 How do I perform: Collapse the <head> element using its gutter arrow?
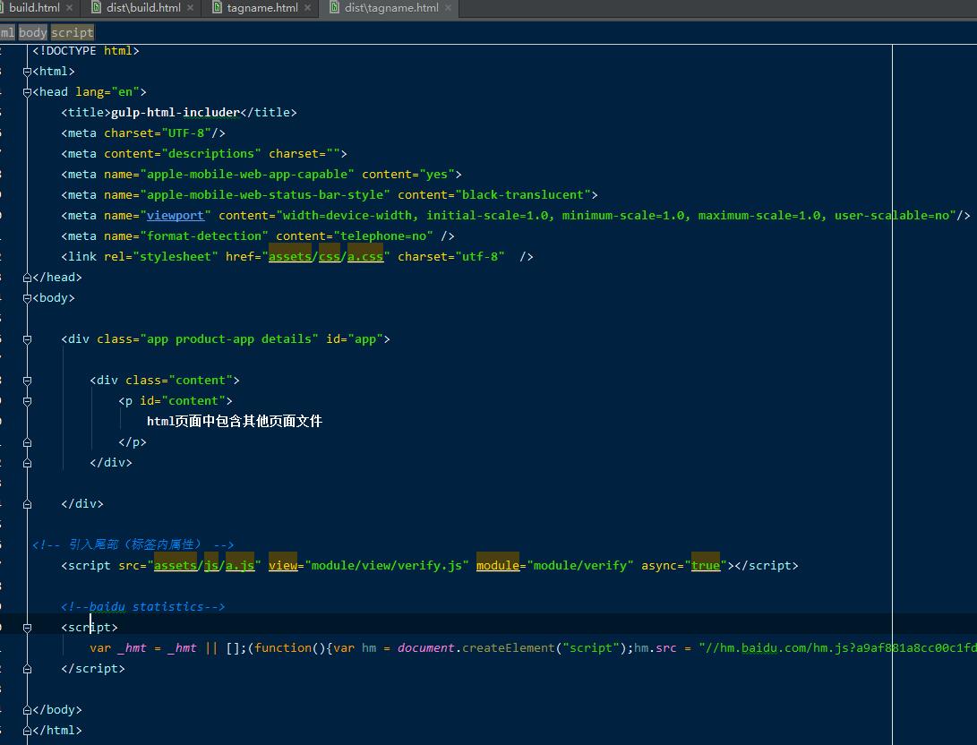coord(27,91)
